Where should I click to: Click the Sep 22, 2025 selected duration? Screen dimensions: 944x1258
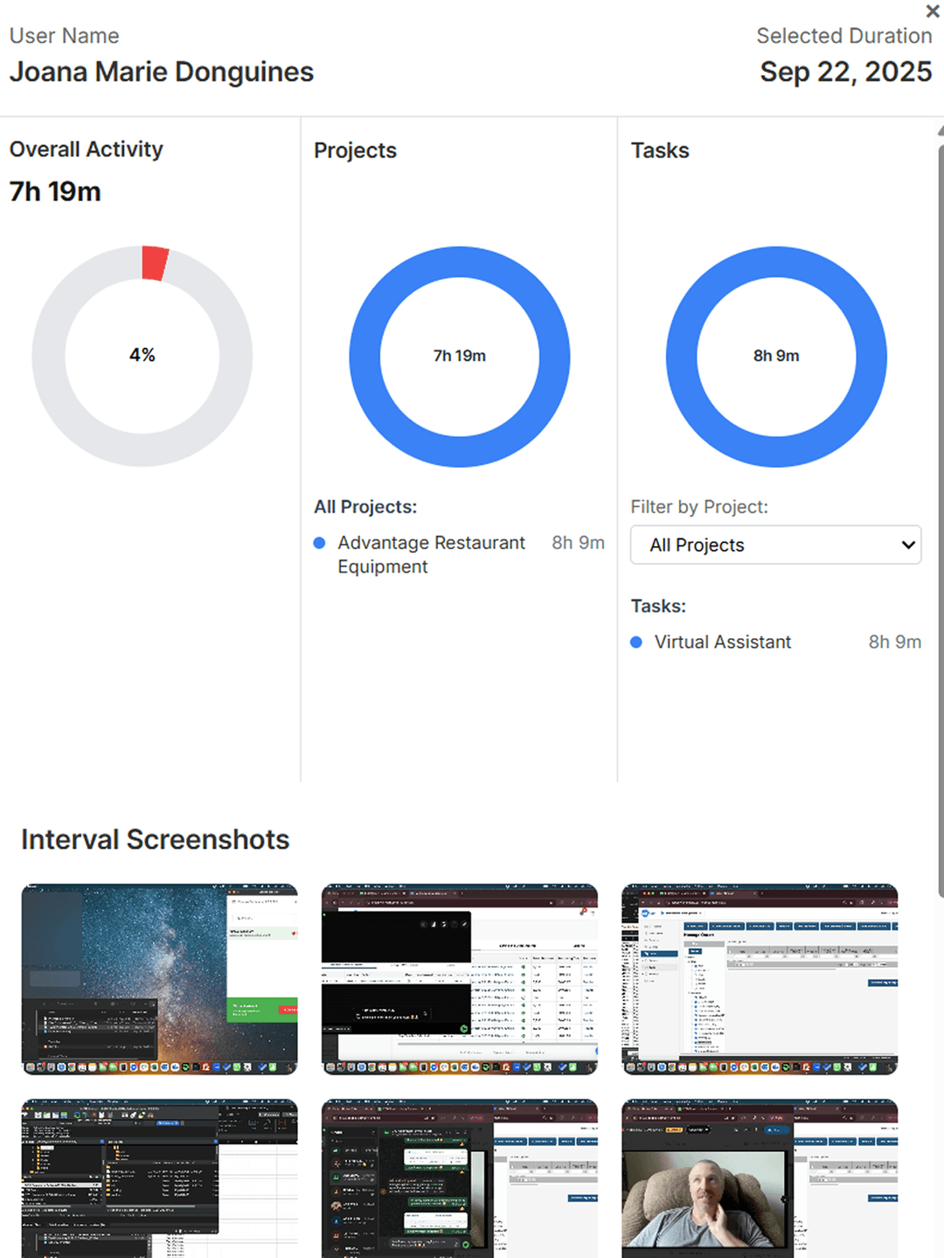coord(845,72)
